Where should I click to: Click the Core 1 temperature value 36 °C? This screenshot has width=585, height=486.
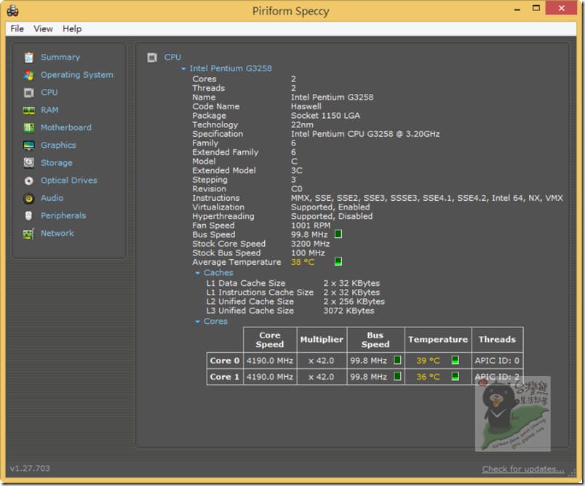click(428, 377)
